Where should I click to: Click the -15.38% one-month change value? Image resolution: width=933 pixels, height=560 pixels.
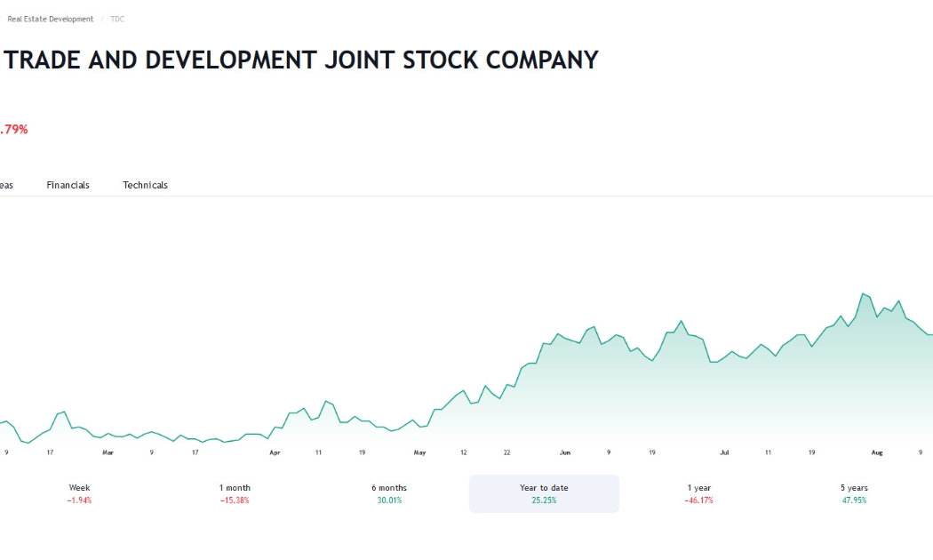tap(235, 500)
